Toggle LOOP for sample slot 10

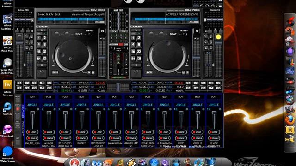click(x=181, y=132)
